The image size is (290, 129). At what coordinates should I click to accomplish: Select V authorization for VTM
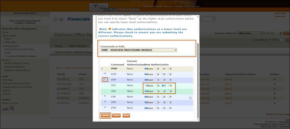(x=169, y=108)
